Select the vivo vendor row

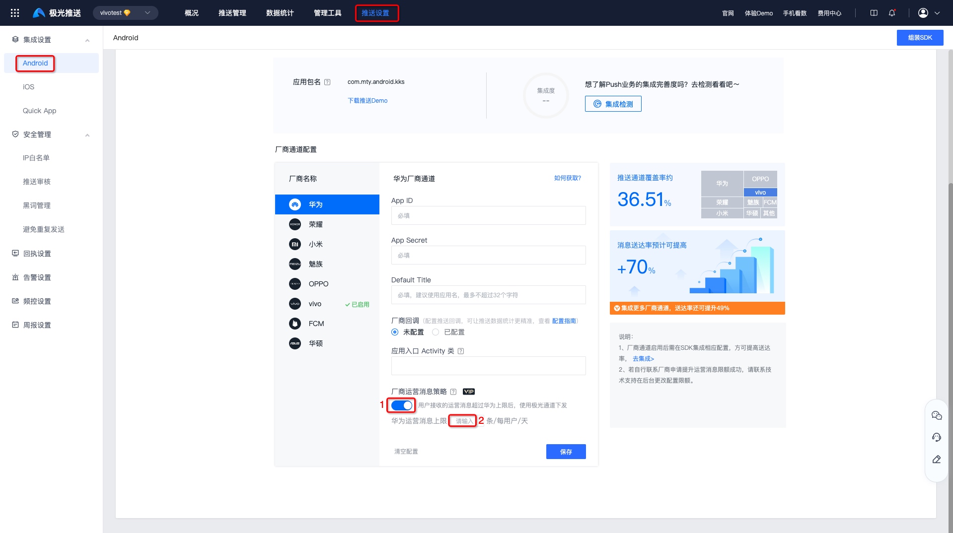[x=327, y=304]
